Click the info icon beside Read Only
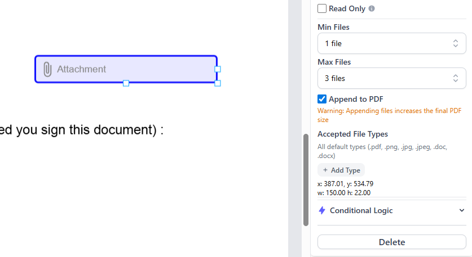 (x=372, y=8)
